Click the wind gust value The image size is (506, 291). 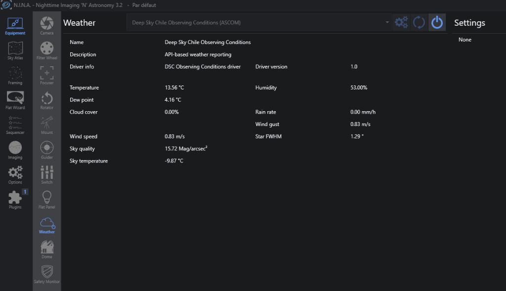(360, 124)
